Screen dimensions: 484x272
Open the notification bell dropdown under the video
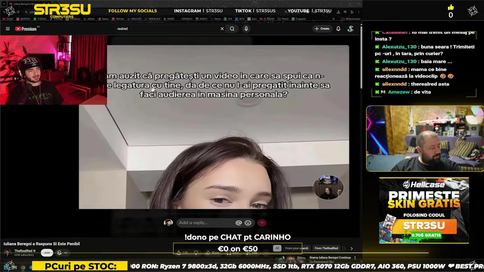pyautogui.click(x=62, y=253)
